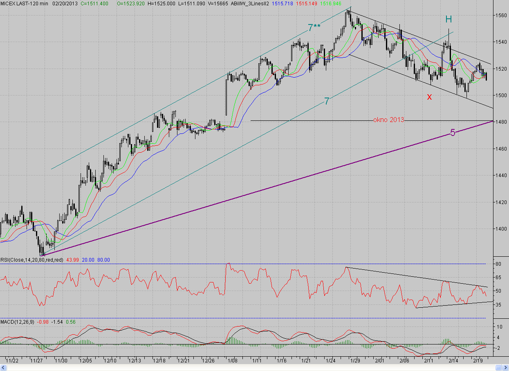Screen dimensions: 509x371
Task: Click the 1/08 date on the time axis
Action: (x=232, y=361)
